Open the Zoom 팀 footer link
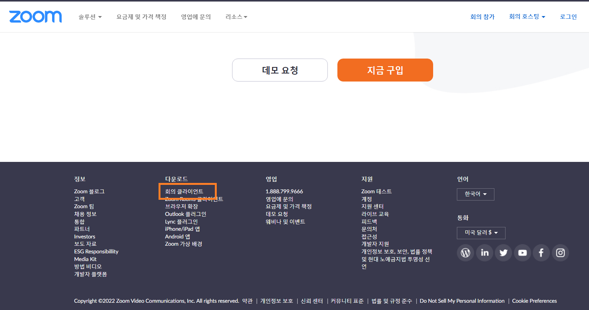This screenshot has width=589, height=310. pos(84,206)
